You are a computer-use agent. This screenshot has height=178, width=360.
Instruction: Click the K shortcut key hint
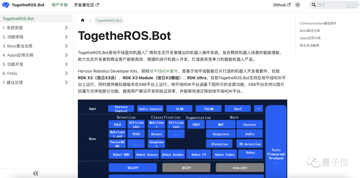click(355, 5)
